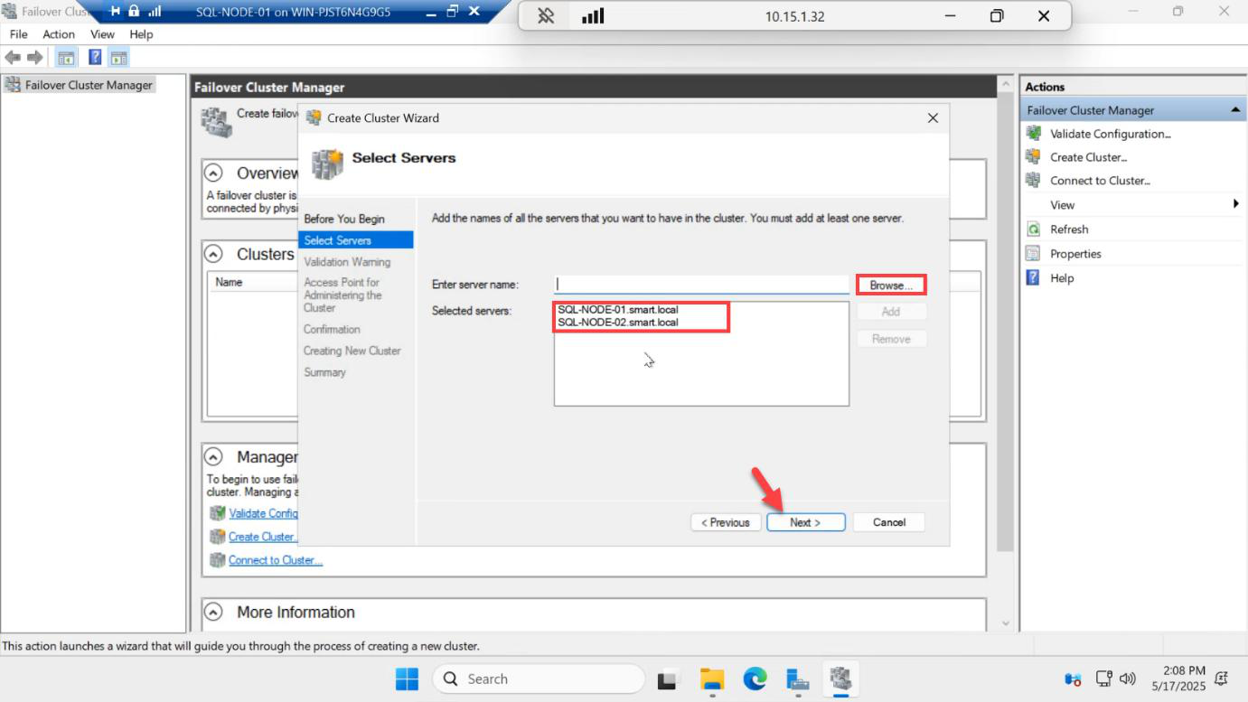Click Connect to Cluster icon in Actions pane

pos(1034,180)
